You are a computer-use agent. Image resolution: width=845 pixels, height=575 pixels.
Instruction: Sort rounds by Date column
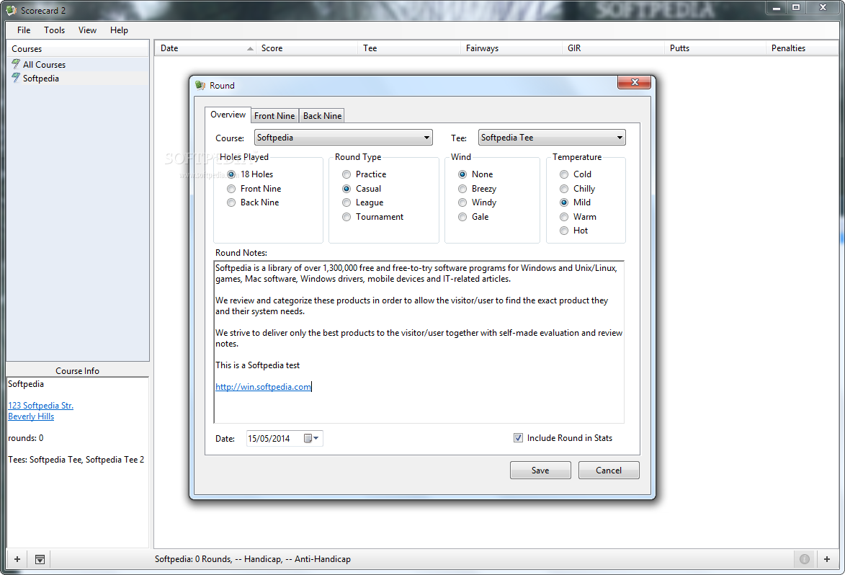[x=205, y=48]
